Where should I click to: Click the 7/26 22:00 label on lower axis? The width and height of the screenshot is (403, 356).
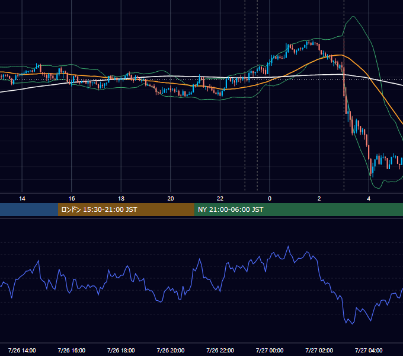(220, 350)
